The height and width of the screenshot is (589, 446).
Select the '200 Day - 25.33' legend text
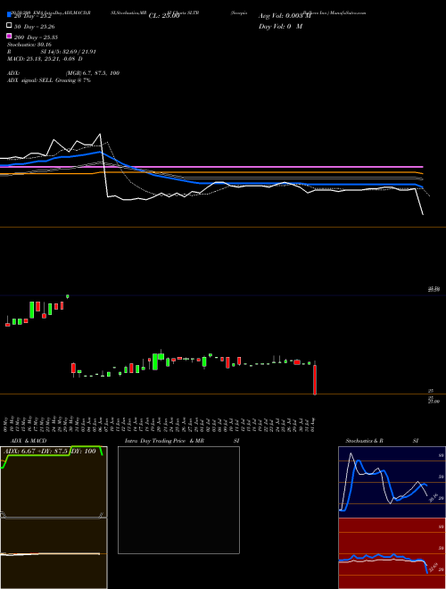36,37
